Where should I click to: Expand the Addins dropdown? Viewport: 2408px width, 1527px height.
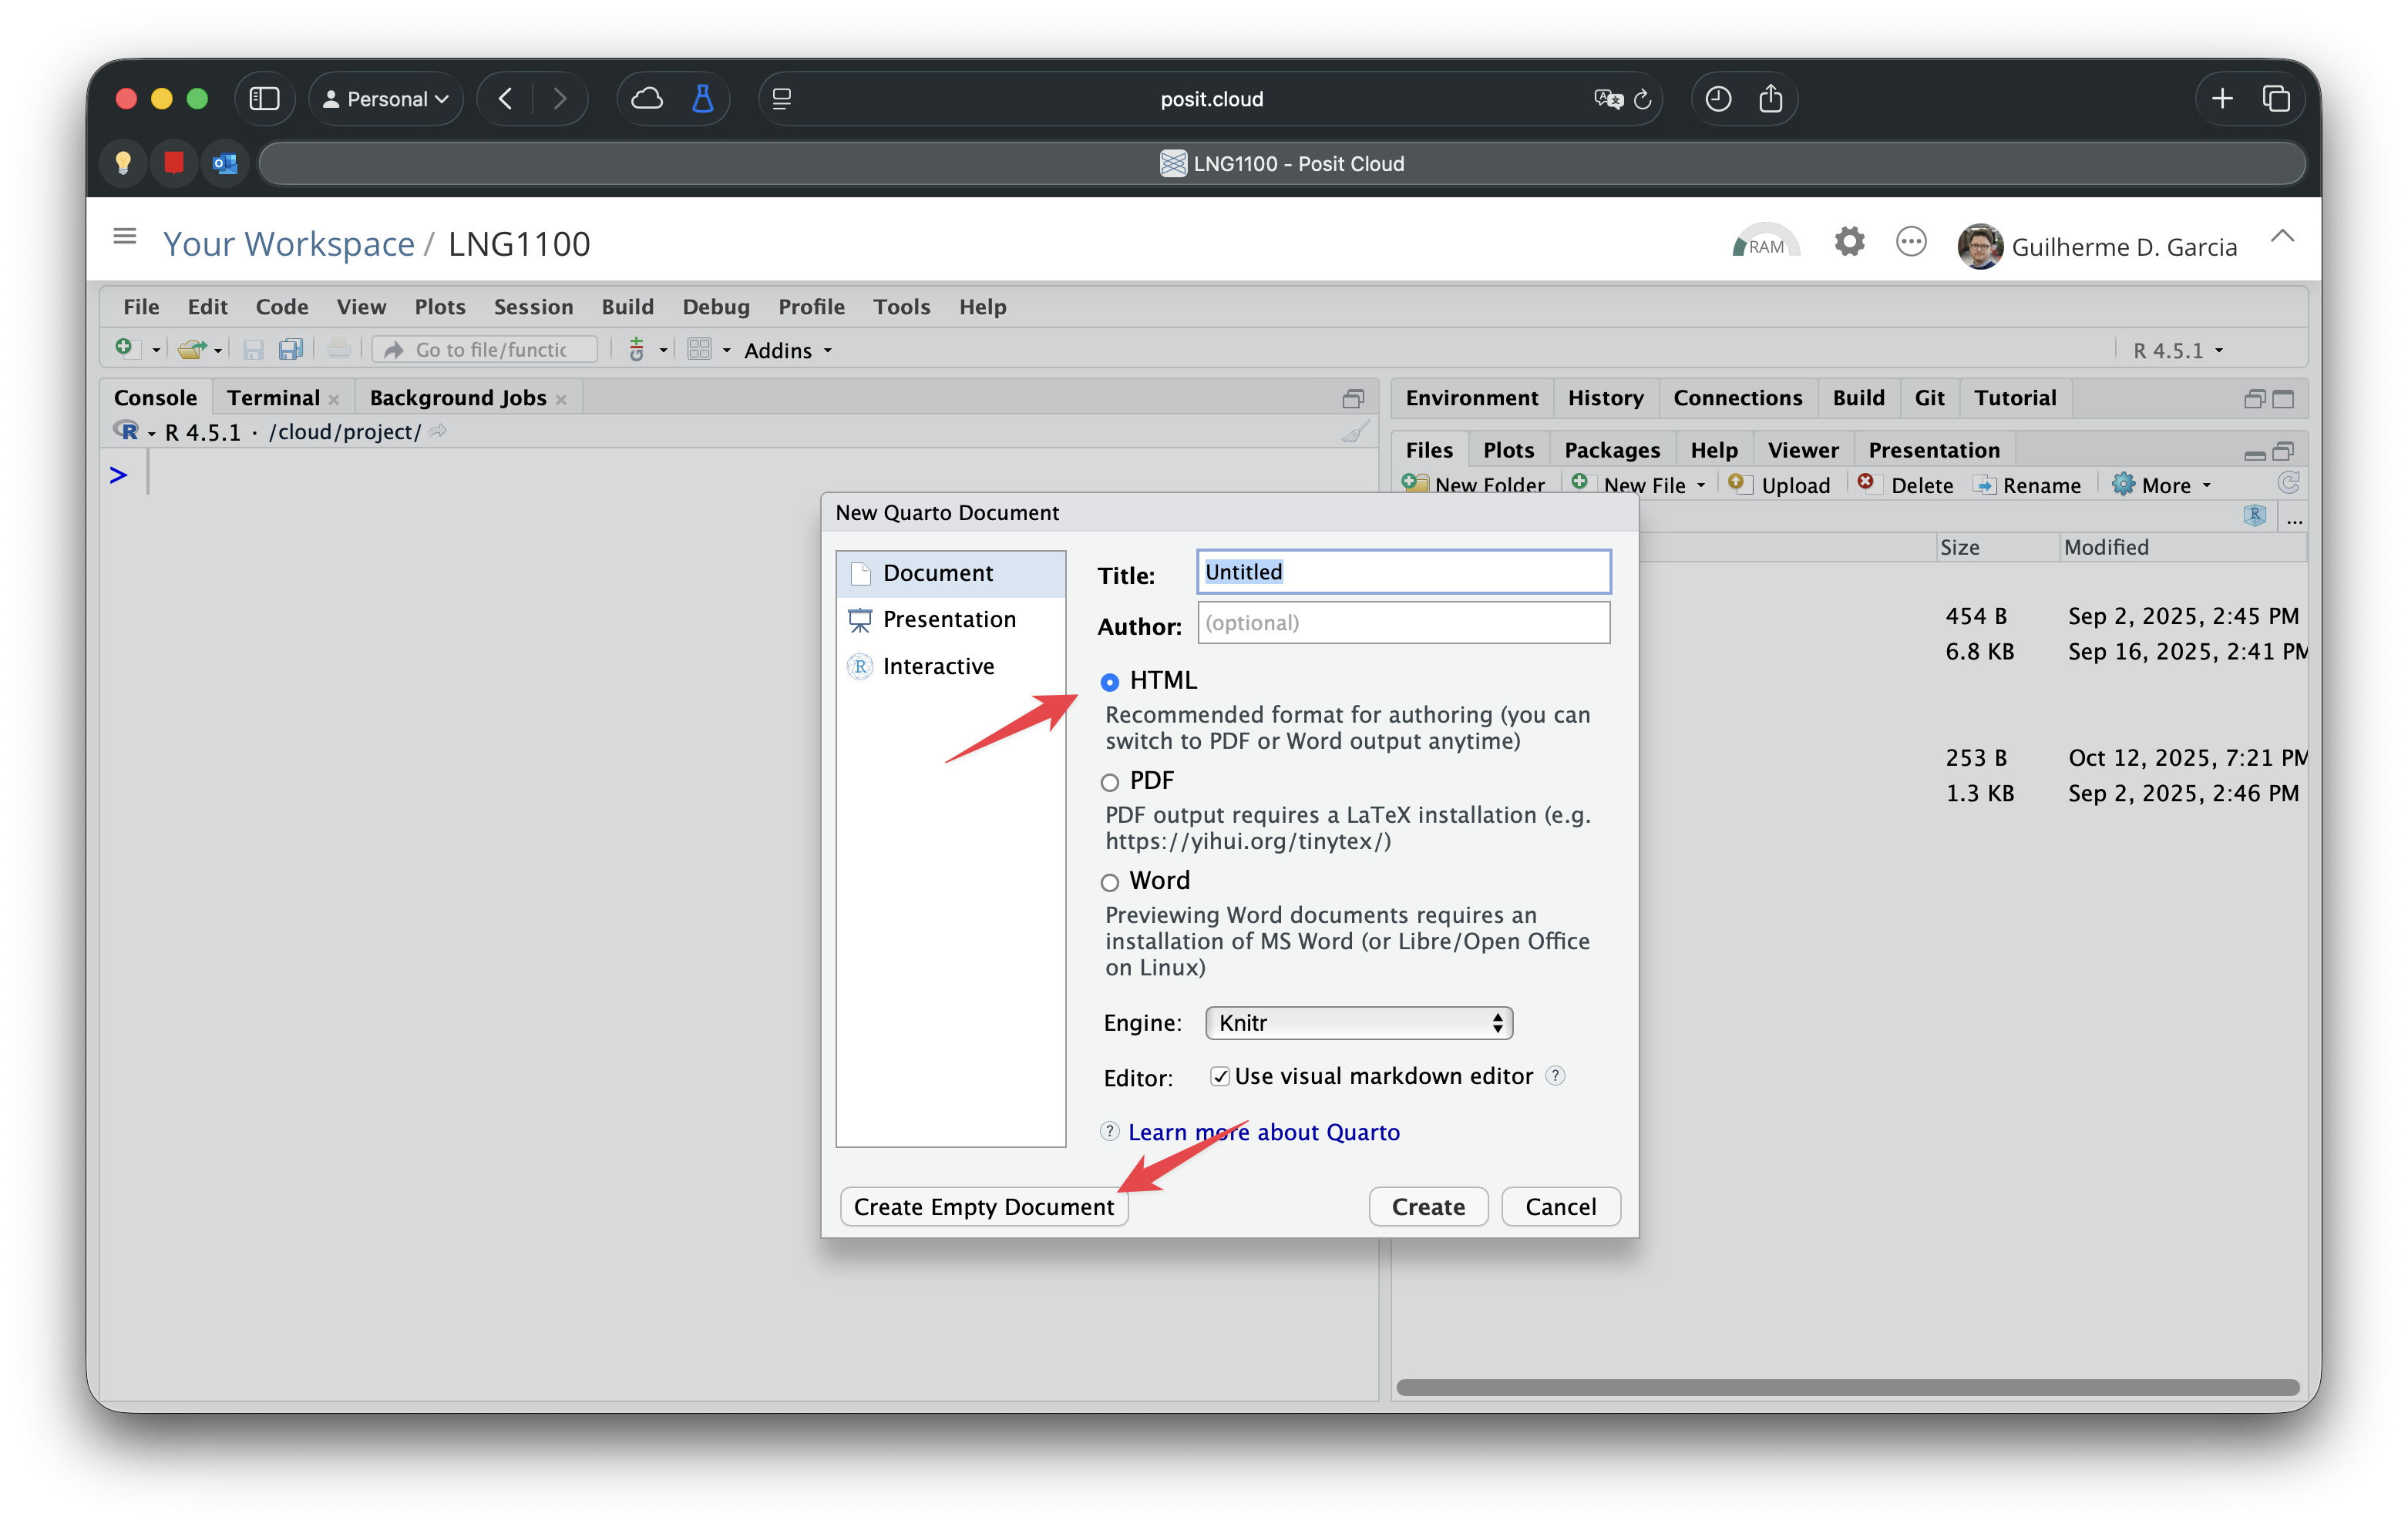pos(788,351)
